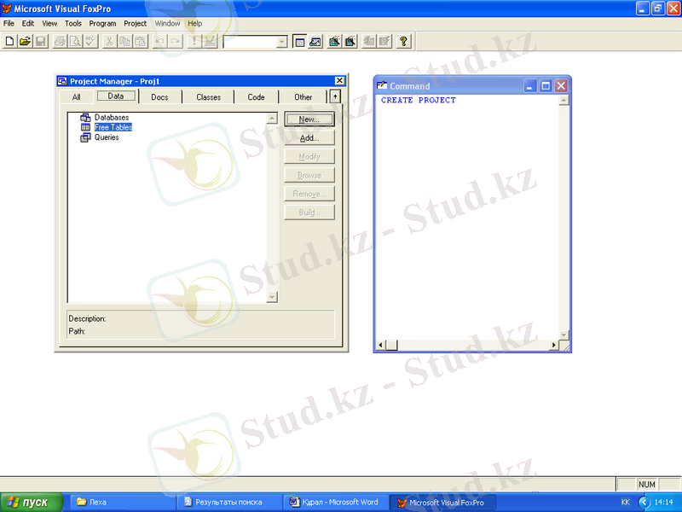The image size is (682, 512).
Task: Switch to the Classes tab
Action: click(x=208, y=97)
